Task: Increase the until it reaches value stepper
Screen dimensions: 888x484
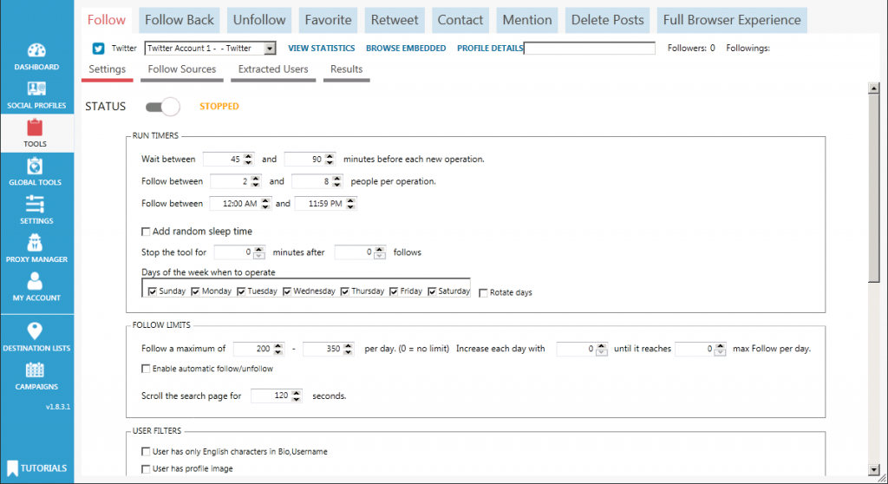Action: pos(720,345)
